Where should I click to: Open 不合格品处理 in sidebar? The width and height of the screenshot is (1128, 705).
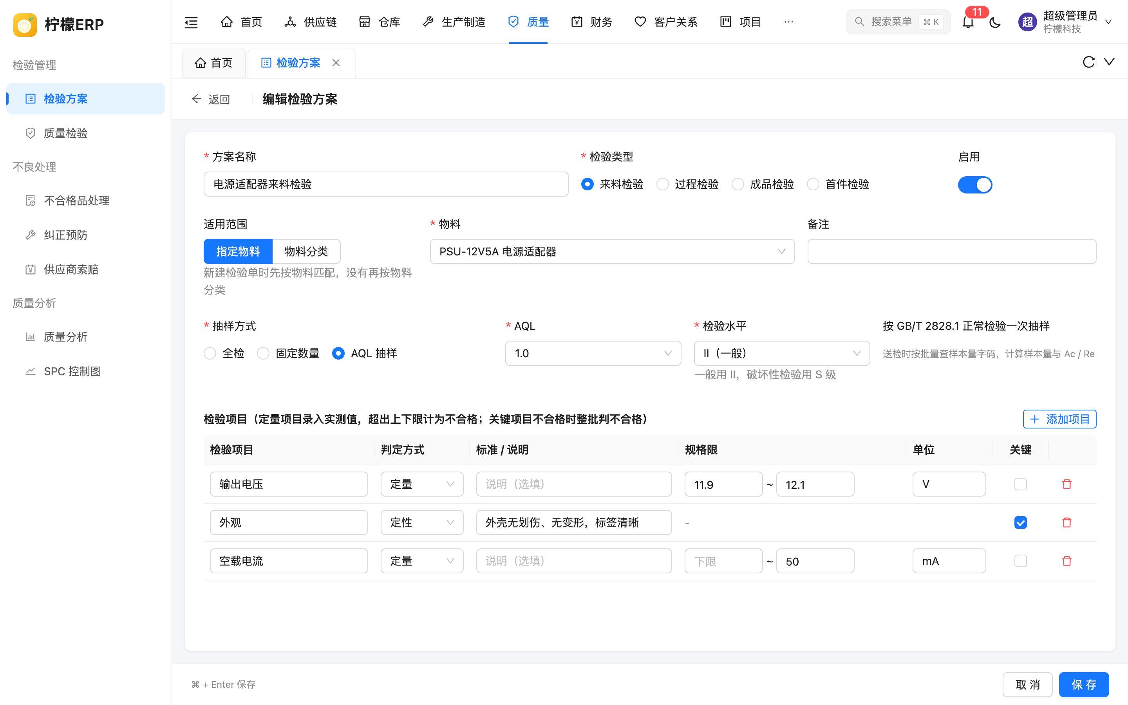(x=86, y=201)
